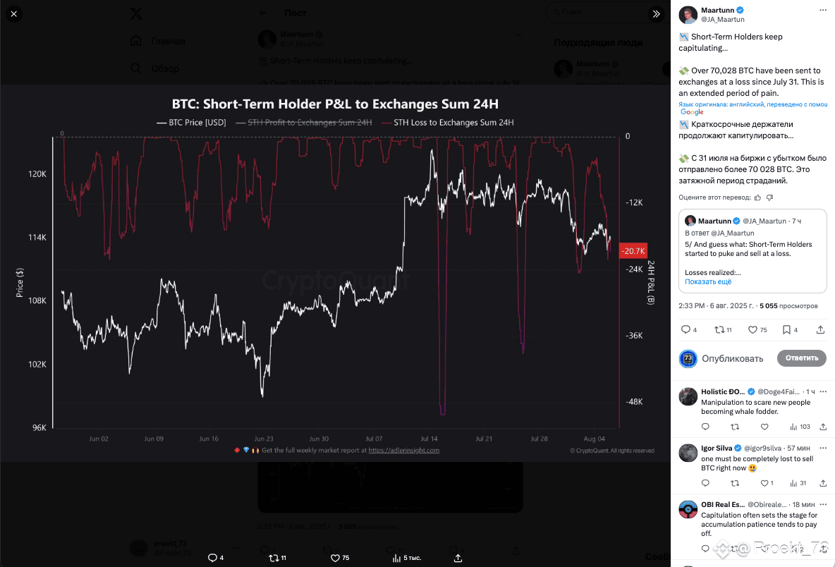
Task: Expand quoted post with Показать ещё
Action: [708, 281]
